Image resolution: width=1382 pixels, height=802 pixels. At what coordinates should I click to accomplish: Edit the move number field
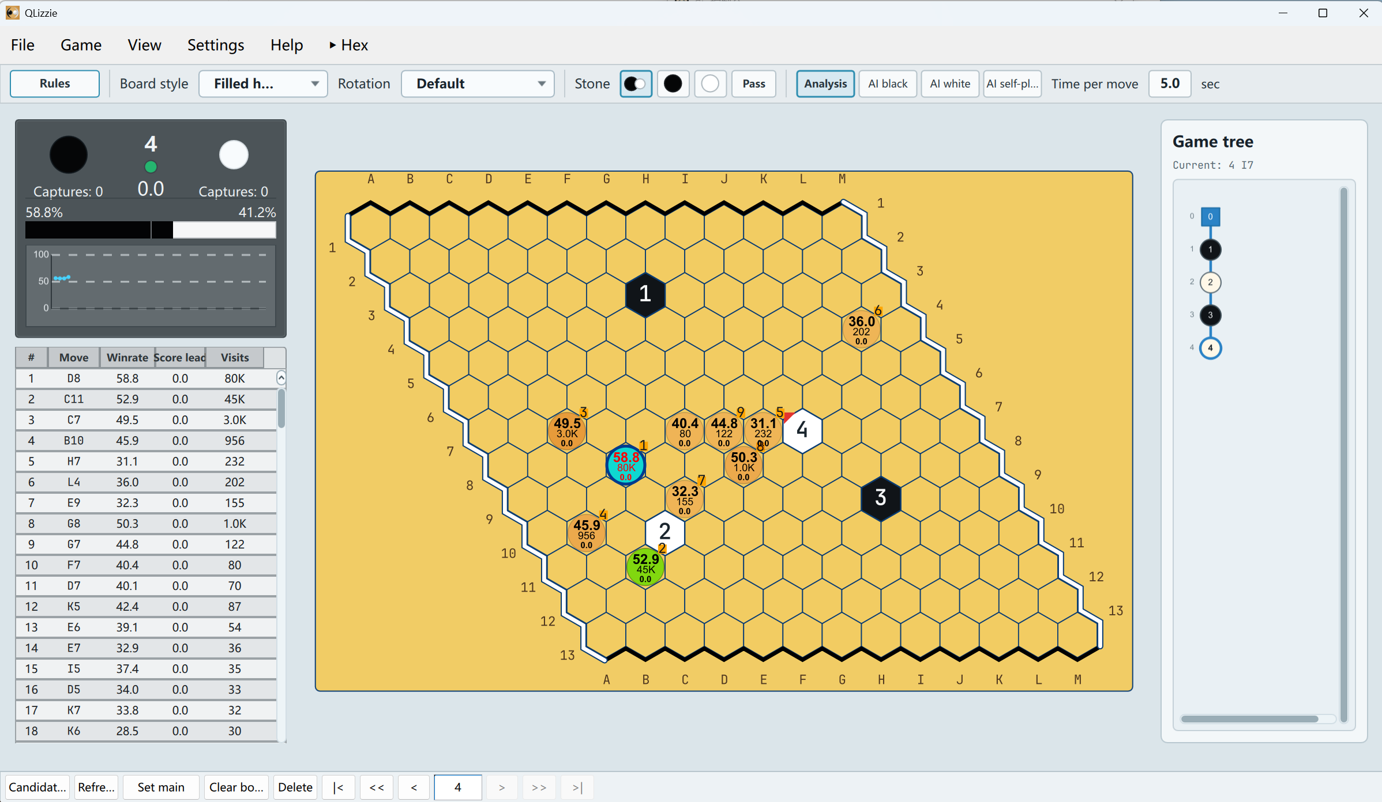pyautogui.click(x=458, y=787)
